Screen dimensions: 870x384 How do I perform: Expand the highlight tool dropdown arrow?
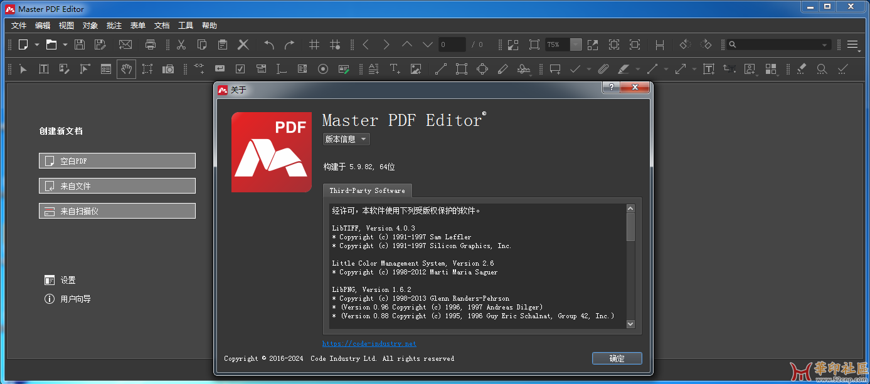tap(638, 69)
